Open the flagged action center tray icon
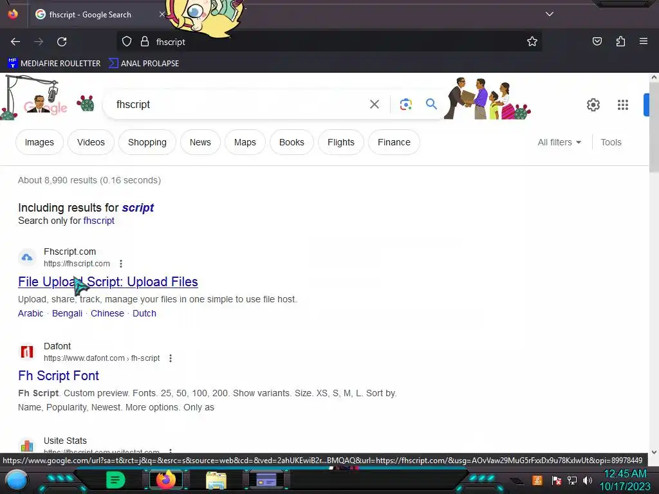Viewport: 659px width, 494px height. 556,480
